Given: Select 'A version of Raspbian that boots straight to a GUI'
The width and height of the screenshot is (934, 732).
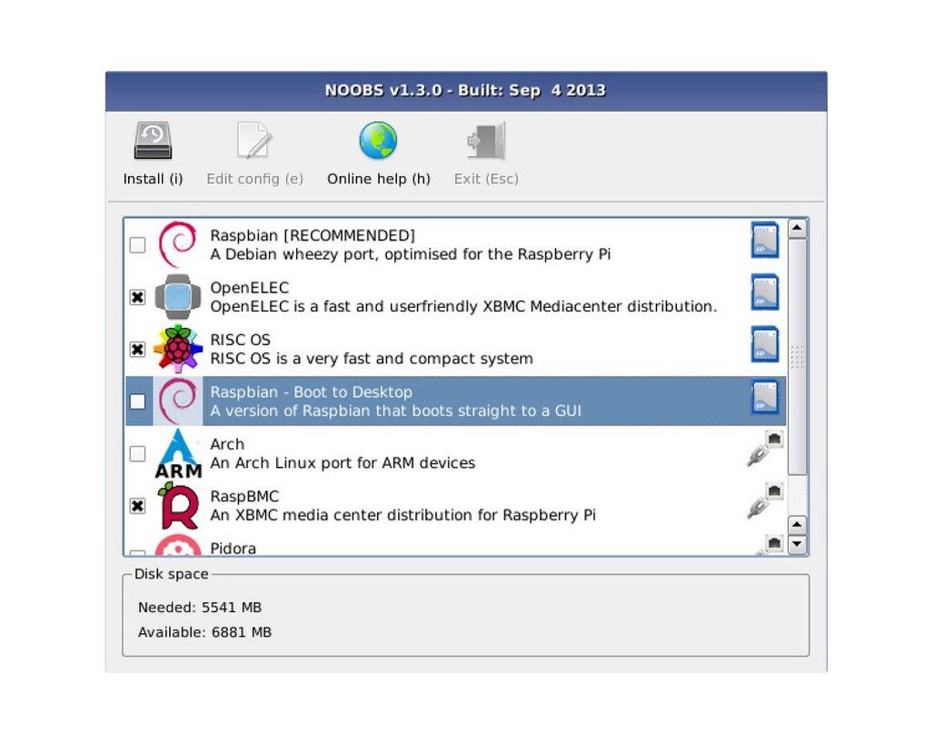Looking at the screenshot, I should click(x=395, y=411).
